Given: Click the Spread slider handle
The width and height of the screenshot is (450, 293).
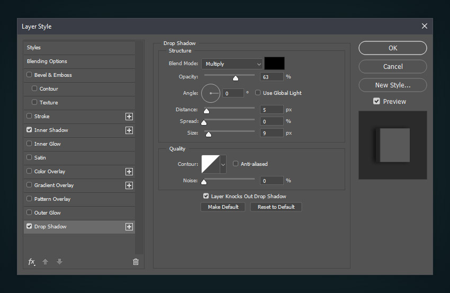Looking at the screenshot, I should point(204,123).
